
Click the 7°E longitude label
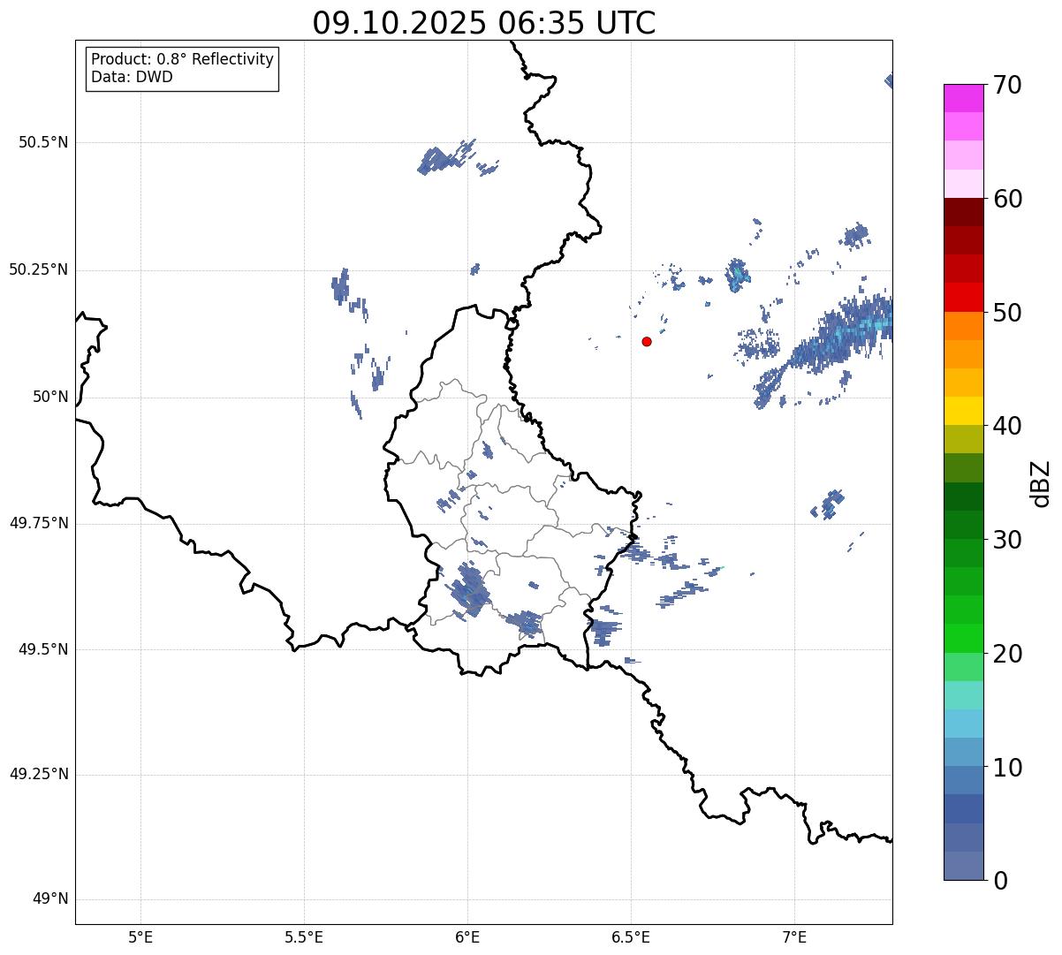pos(794,936)
